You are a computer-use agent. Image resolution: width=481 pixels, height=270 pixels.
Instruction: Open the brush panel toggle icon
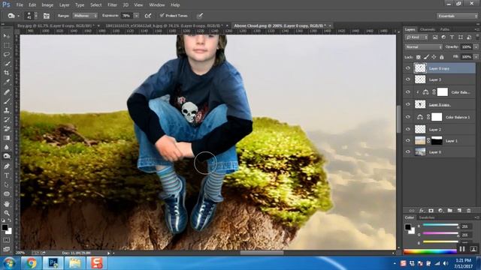click(x=47, y=16)
